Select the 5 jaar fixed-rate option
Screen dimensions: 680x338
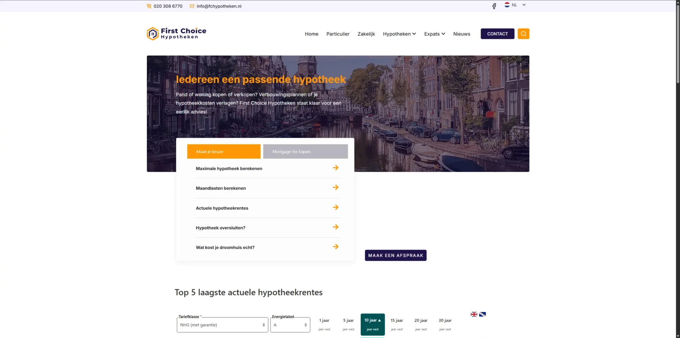click(x=348, y=324)
